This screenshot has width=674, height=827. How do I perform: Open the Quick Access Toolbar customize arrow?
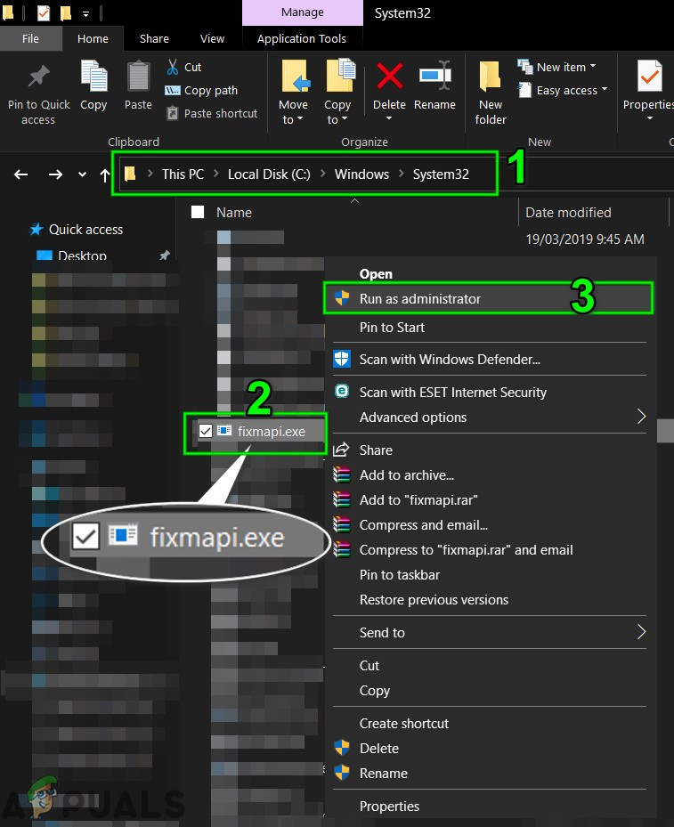pyautogui.click(x=85, y=13)
